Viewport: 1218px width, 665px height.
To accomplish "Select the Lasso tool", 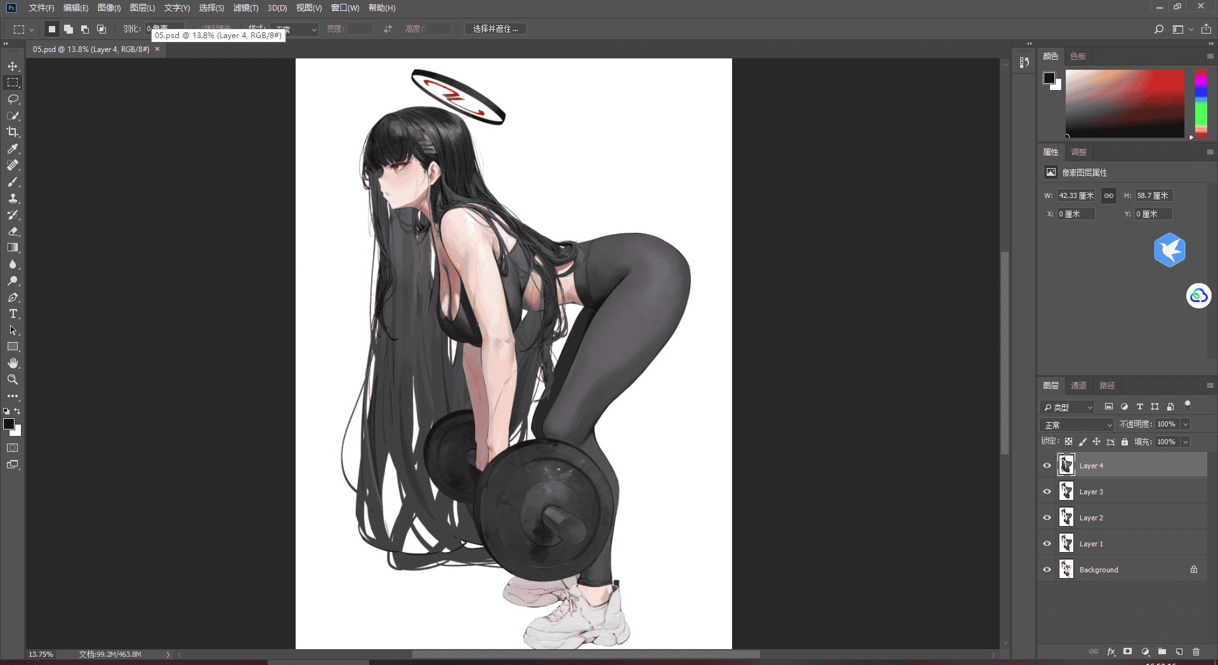I will tap(13, 99).
